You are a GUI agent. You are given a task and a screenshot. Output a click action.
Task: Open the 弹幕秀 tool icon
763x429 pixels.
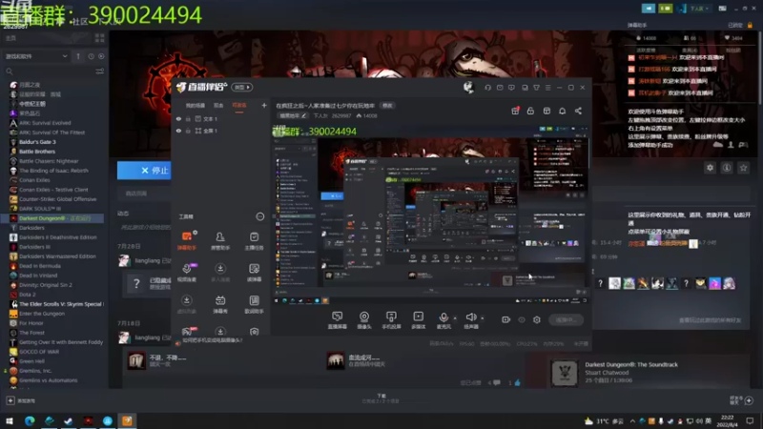220,304
